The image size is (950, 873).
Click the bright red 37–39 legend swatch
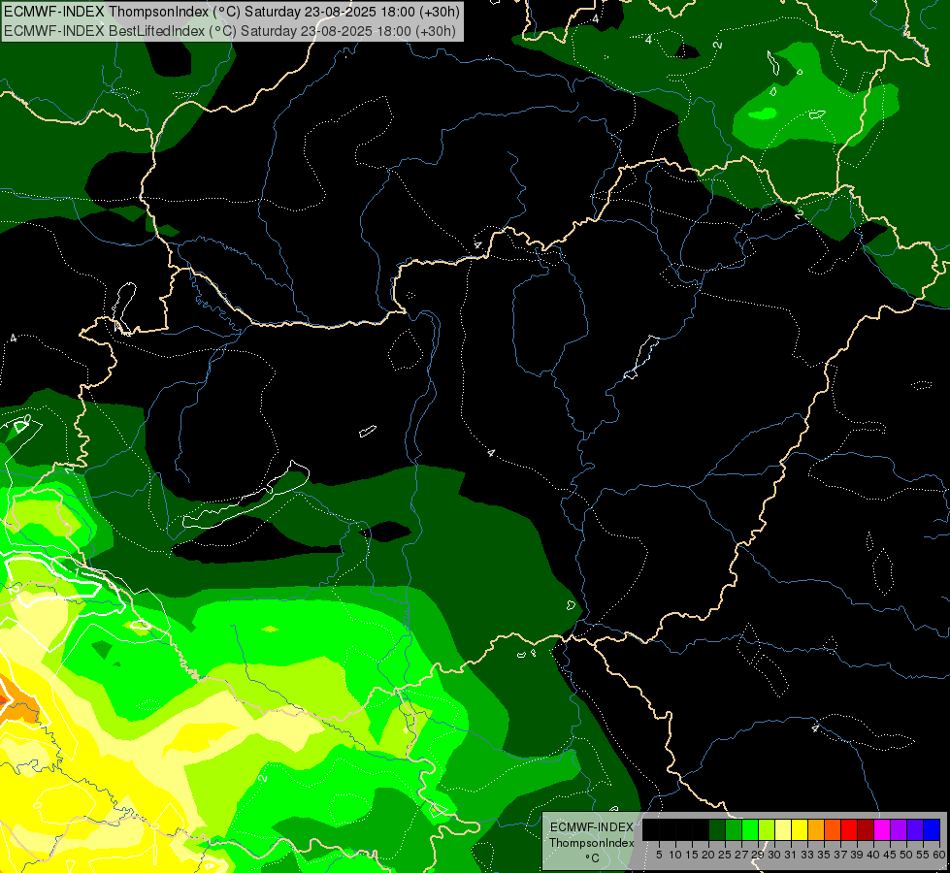coord(849,830)
